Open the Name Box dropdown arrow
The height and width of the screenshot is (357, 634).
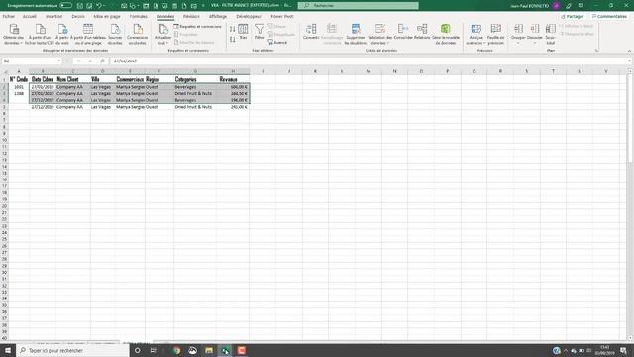(59, 60)
